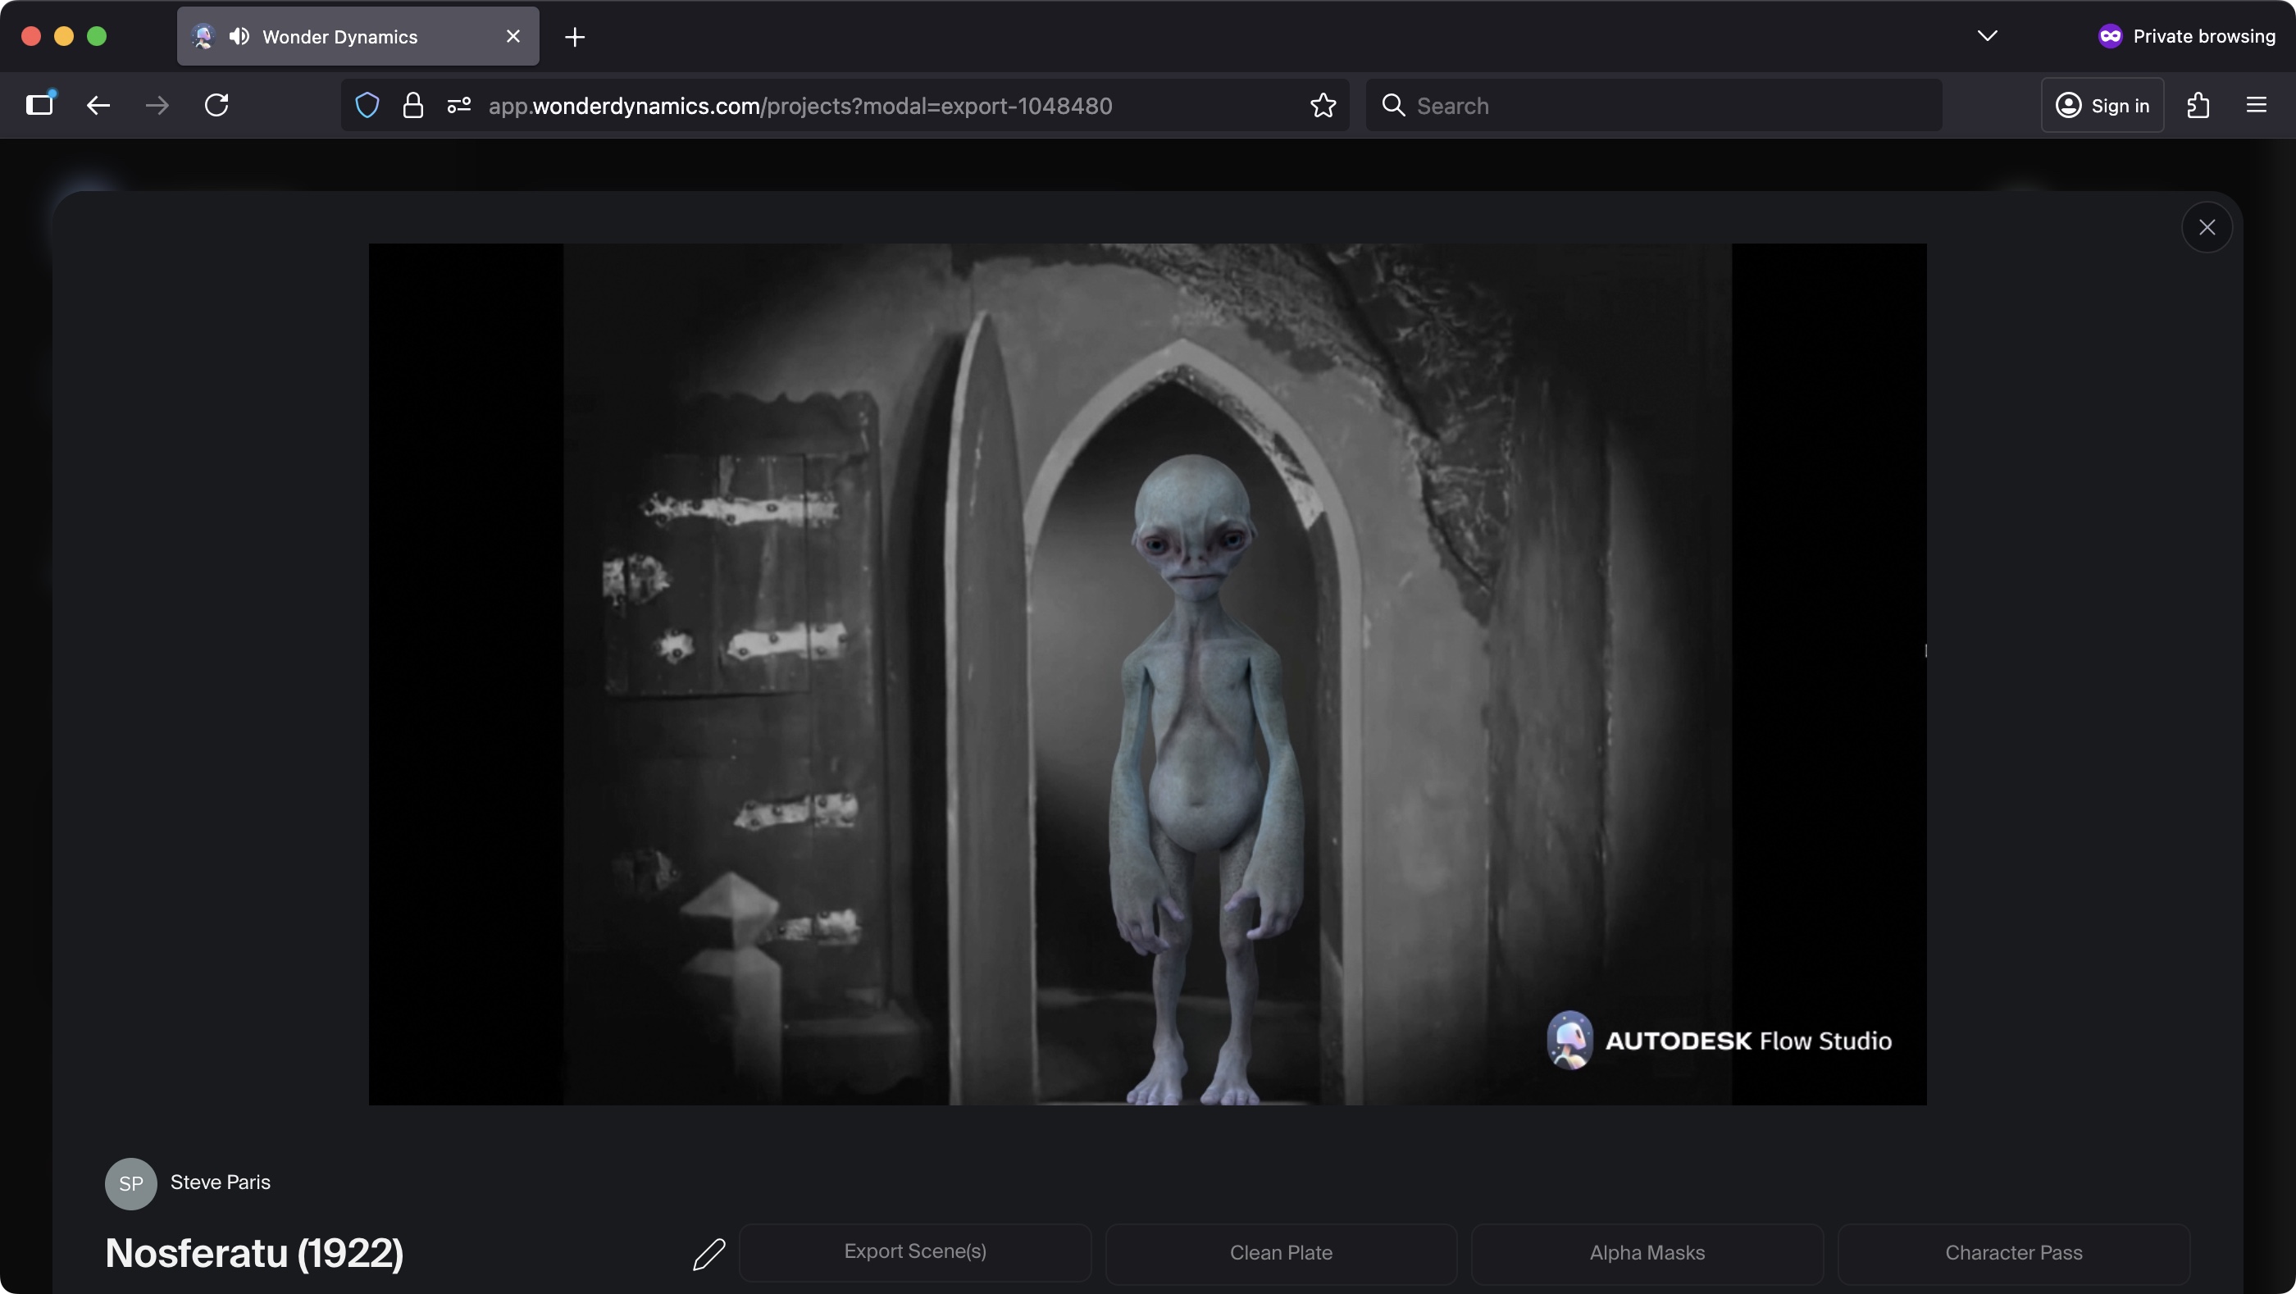Bookmark this page with the star icon
The width and height of the screenshot is (2296, 1294).
(x=1323, y=105)
